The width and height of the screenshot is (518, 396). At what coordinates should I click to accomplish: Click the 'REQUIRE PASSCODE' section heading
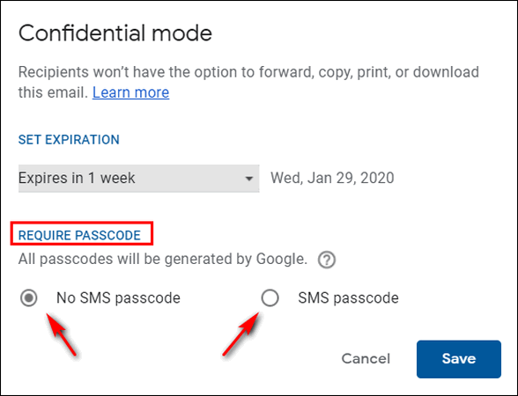tap(79, 235)
